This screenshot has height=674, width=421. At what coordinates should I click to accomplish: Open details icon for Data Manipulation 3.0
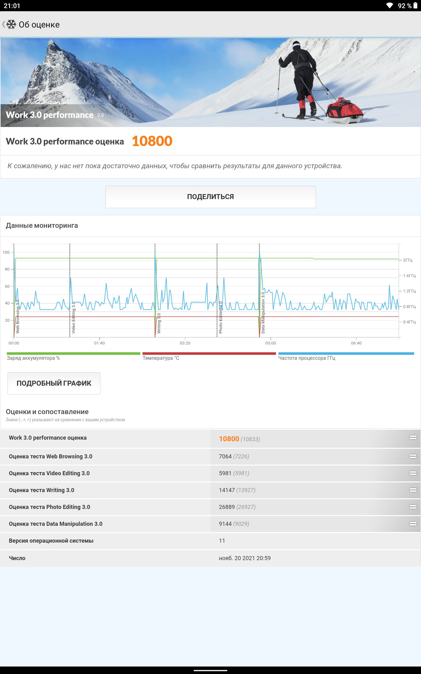(x=413, y=524)
